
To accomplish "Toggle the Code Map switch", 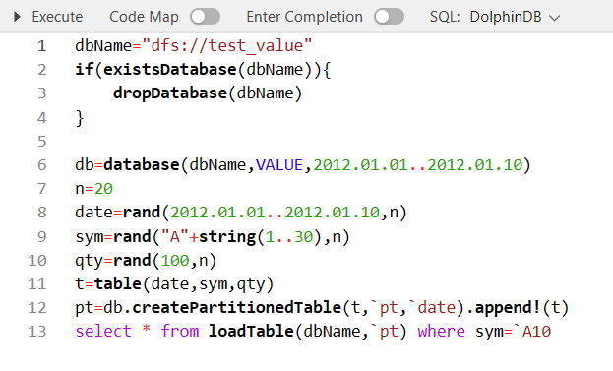I will pyautogui.click(x=206, y=17).
